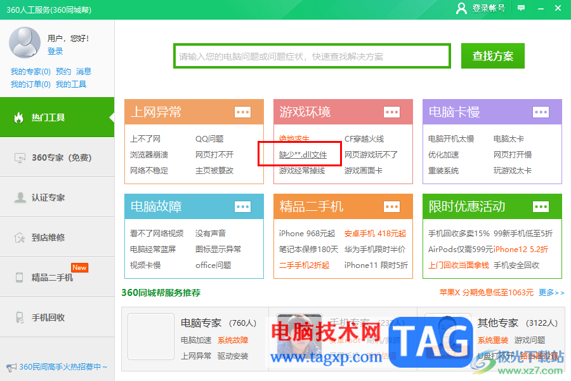Select 视频卡慢 issue
The height and width of the screenshot is (381, 571).
pos(145,265)
